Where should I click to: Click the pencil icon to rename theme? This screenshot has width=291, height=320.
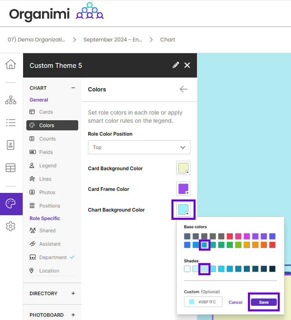pos(175,65)
